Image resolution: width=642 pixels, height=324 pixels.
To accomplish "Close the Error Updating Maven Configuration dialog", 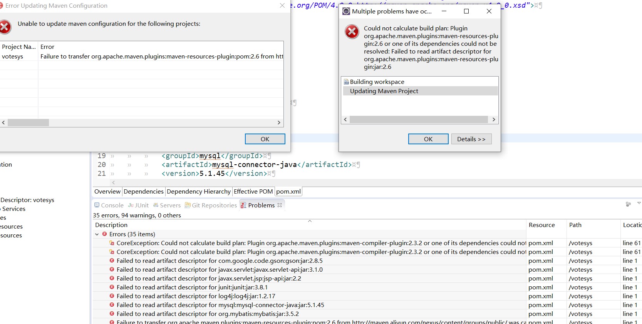I will tap(282, 5).
